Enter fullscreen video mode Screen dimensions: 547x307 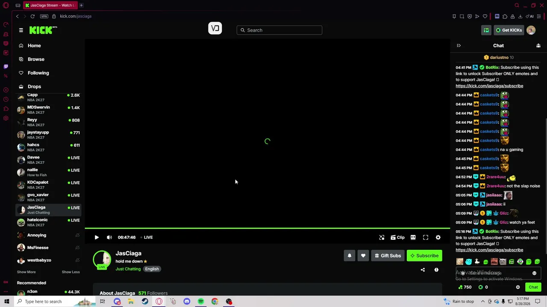(426, 237)
